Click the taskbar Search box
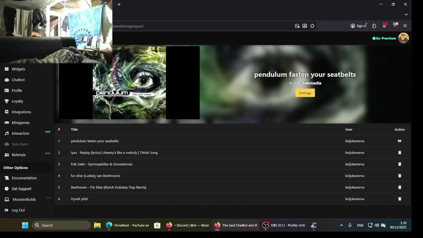 tap(61, 225)
